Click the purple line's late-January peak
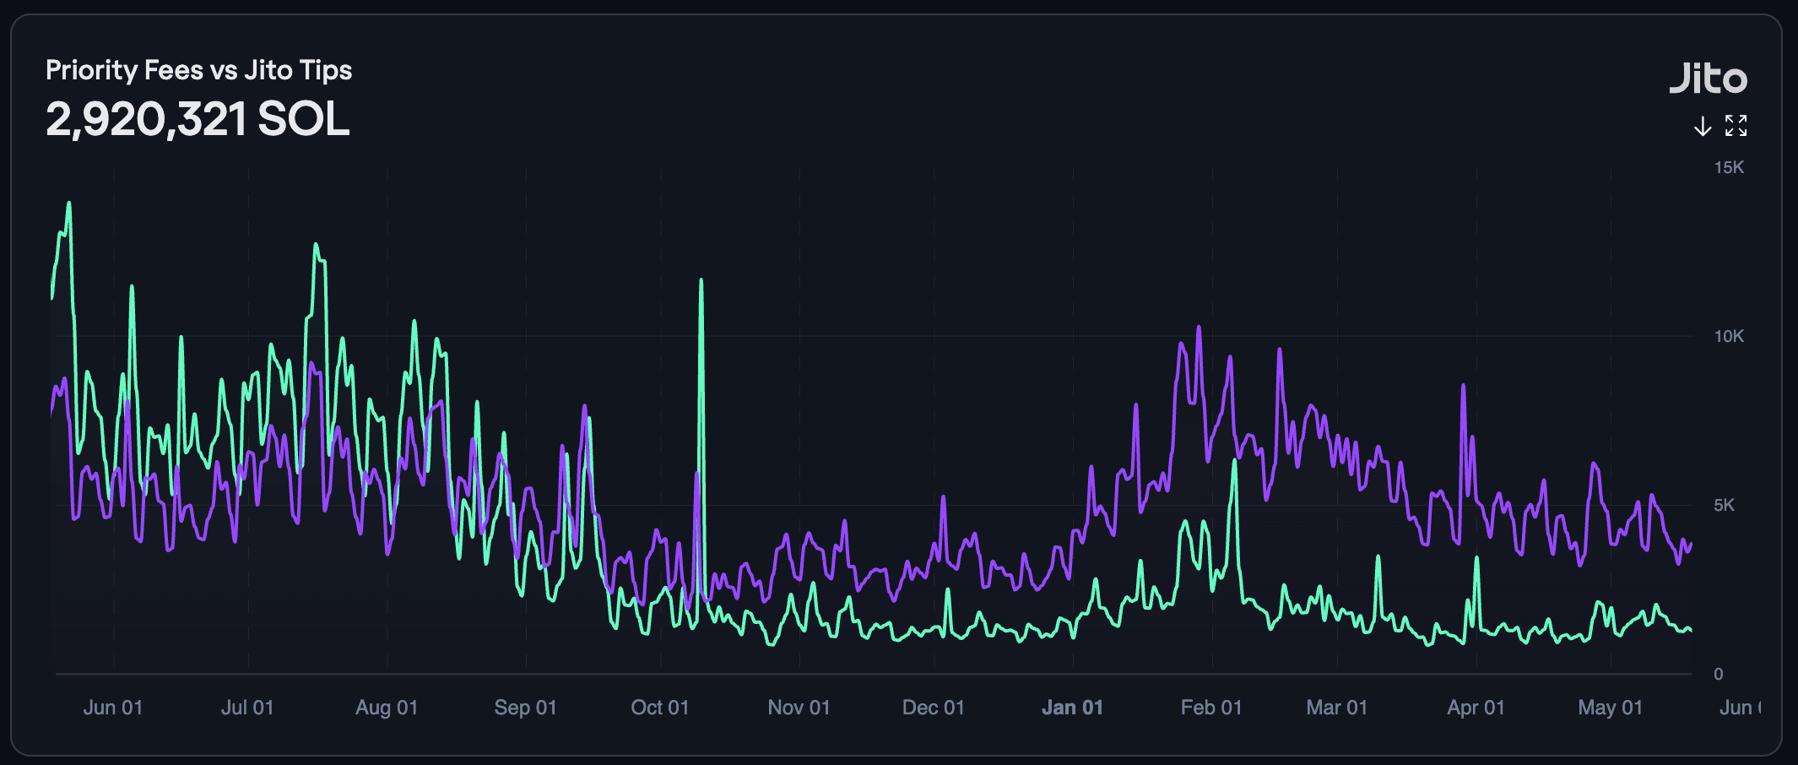Screen dimensions: 1798x765 pos(1199,328)
